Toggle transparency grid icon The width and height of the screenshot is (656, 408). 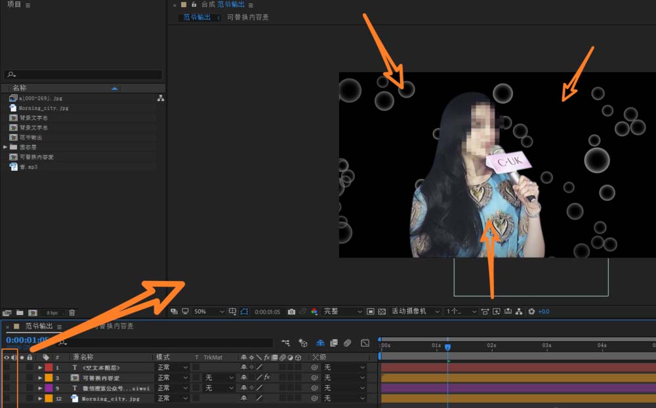pyautogui.click(x=382, y=312)
